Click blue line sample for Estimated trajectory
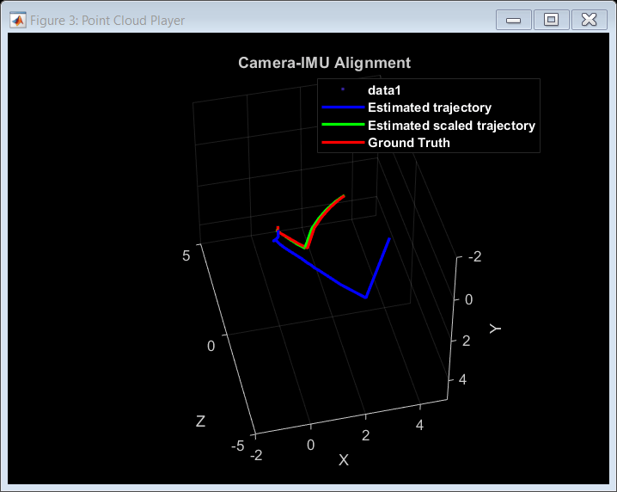 (x=343, y=108)
